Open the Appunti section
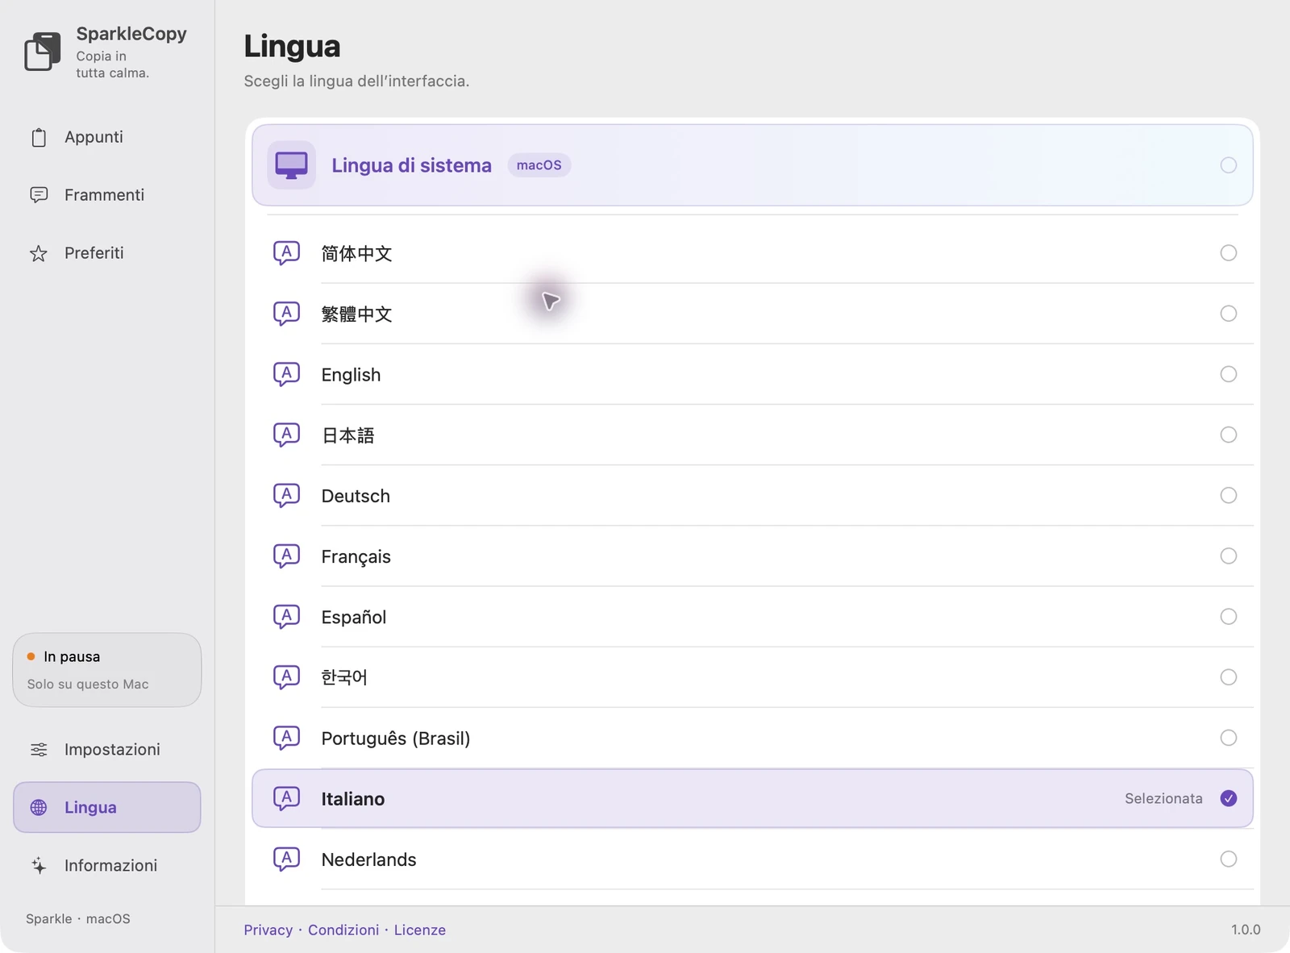Viewport: 1290px width, 953px height. [107, 137]
